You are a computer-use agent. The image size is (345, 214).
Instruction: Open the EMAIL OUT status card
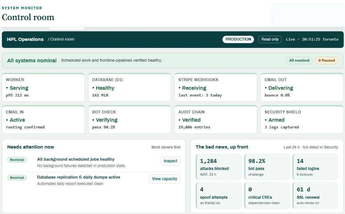pos(302,88)
